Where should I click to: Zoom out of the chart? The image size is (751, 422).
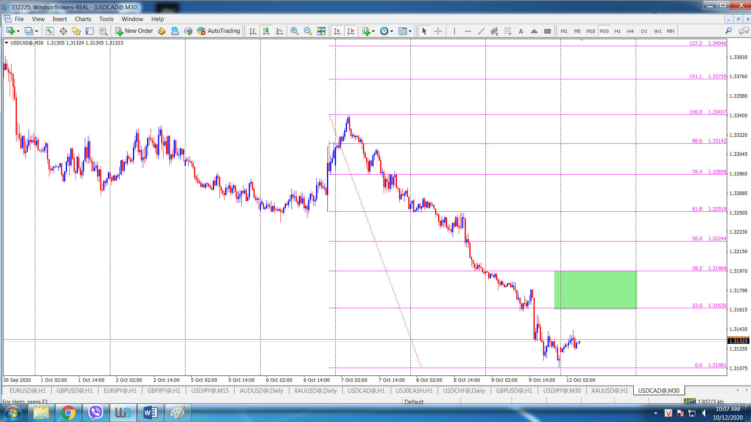tap(308, 31)
